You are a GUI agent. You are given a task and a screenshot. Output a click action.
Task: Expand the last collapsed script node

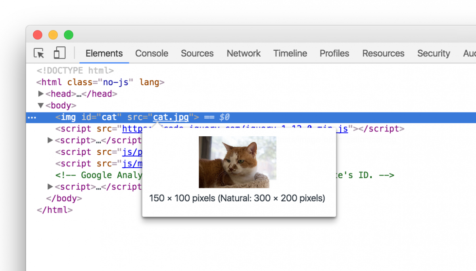click(x=50, y=187)
